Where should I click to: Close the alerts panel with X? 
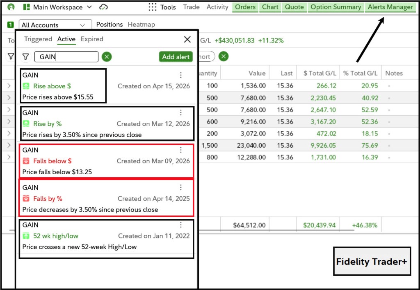point(187,39)
